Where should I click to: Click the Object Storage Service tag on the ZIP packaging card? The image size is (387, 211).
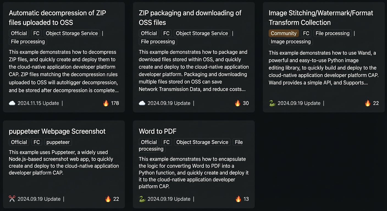point(202,33)
